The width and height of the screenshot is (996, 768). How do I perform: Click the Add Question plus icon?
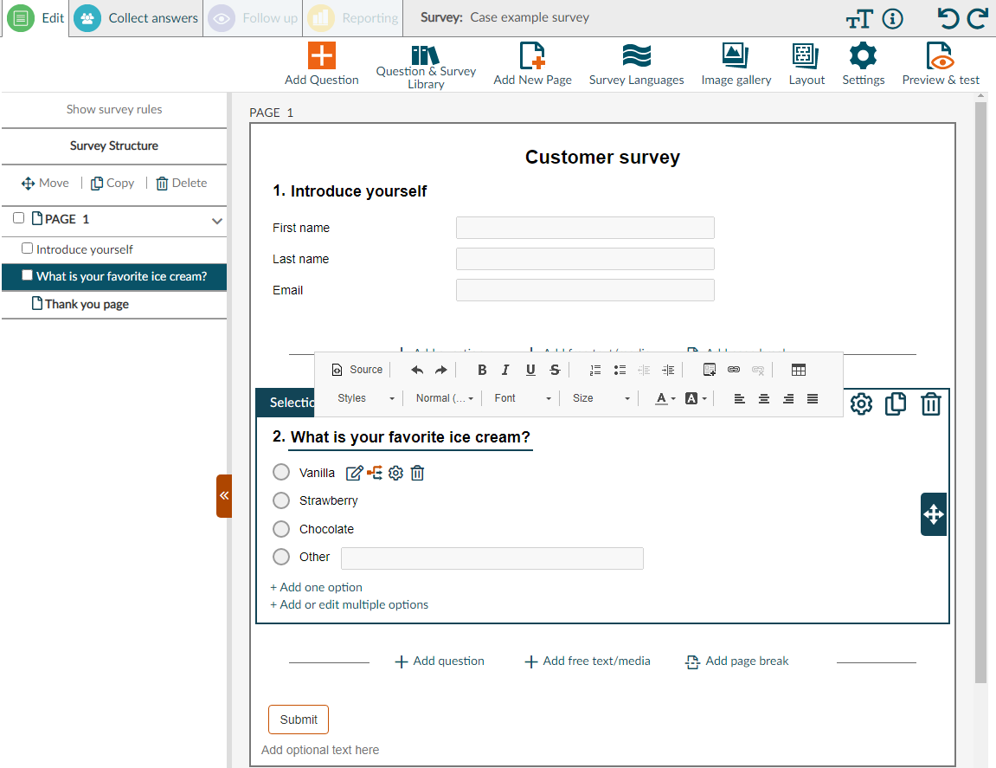[321, 54]
